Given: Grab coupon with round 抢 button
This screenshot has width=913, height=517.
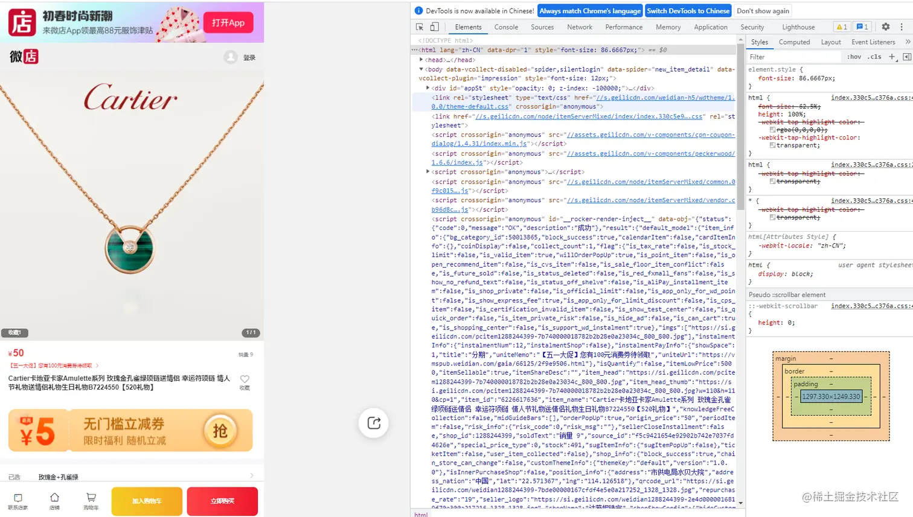Looking at the screenshot, I should (x=220, y=430).
